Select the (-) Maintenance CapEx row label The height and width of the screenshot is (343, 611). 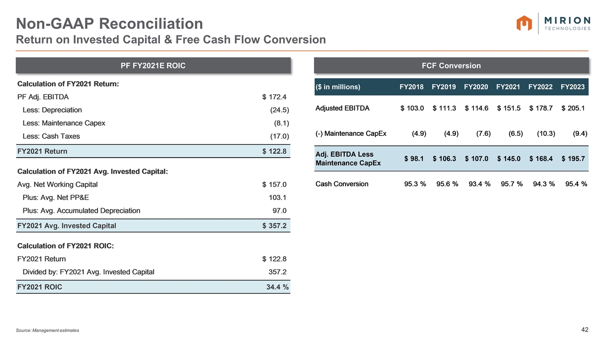tap(351, 133)
